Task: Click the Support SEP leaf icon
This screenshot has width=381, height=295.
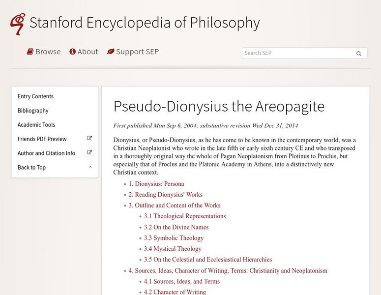Action: (x=111, y=52)
